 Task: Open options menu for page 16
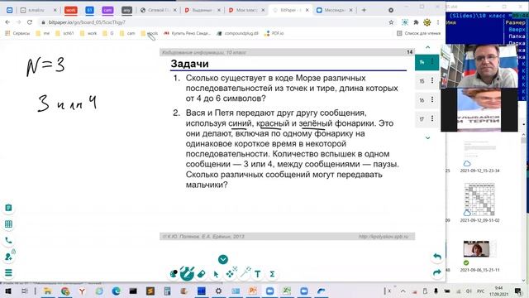click(432, 99)
